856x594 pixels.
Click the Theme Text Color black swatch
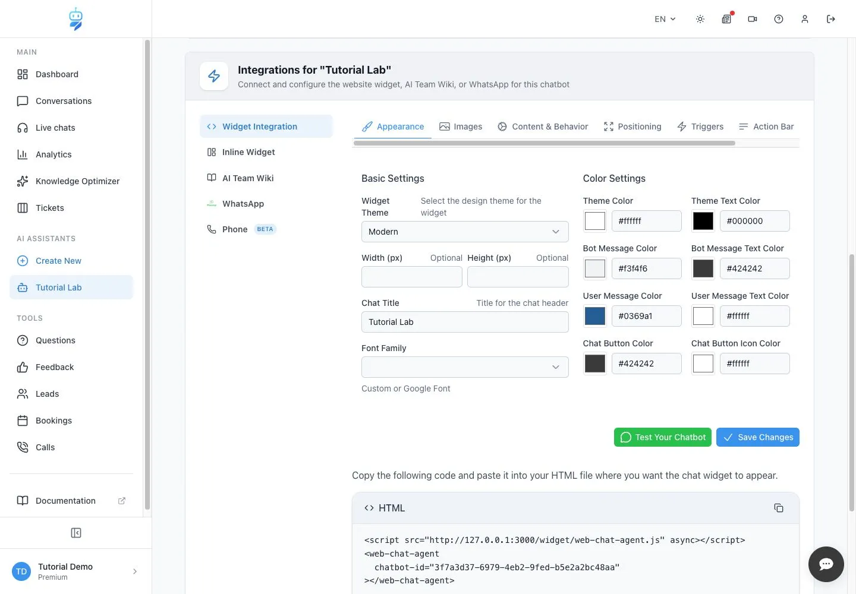pyautogui.click(x=703, y=221)
